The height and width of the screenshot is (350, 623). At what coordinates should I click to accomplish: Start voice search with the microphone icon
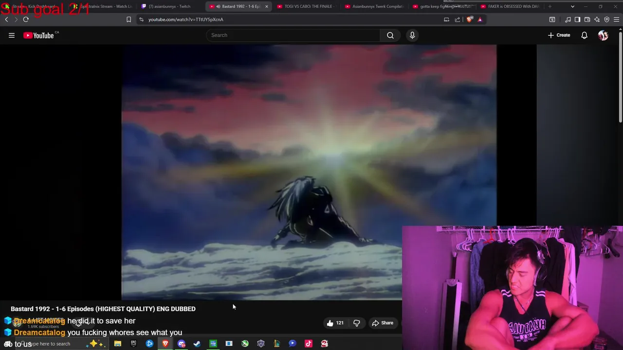coord(412,35)
